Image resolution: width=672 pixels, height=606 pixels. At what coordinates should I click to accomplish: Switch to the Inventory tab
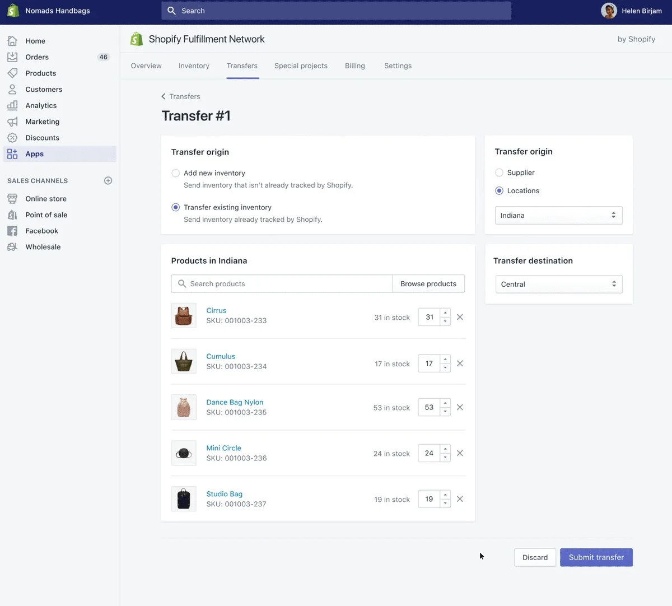[x=194, y=66]
